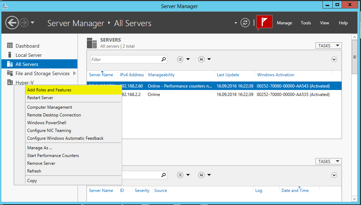Open dropdown arrow beside Servers list icon
361x205 pixels.
(x=188, y=59)
